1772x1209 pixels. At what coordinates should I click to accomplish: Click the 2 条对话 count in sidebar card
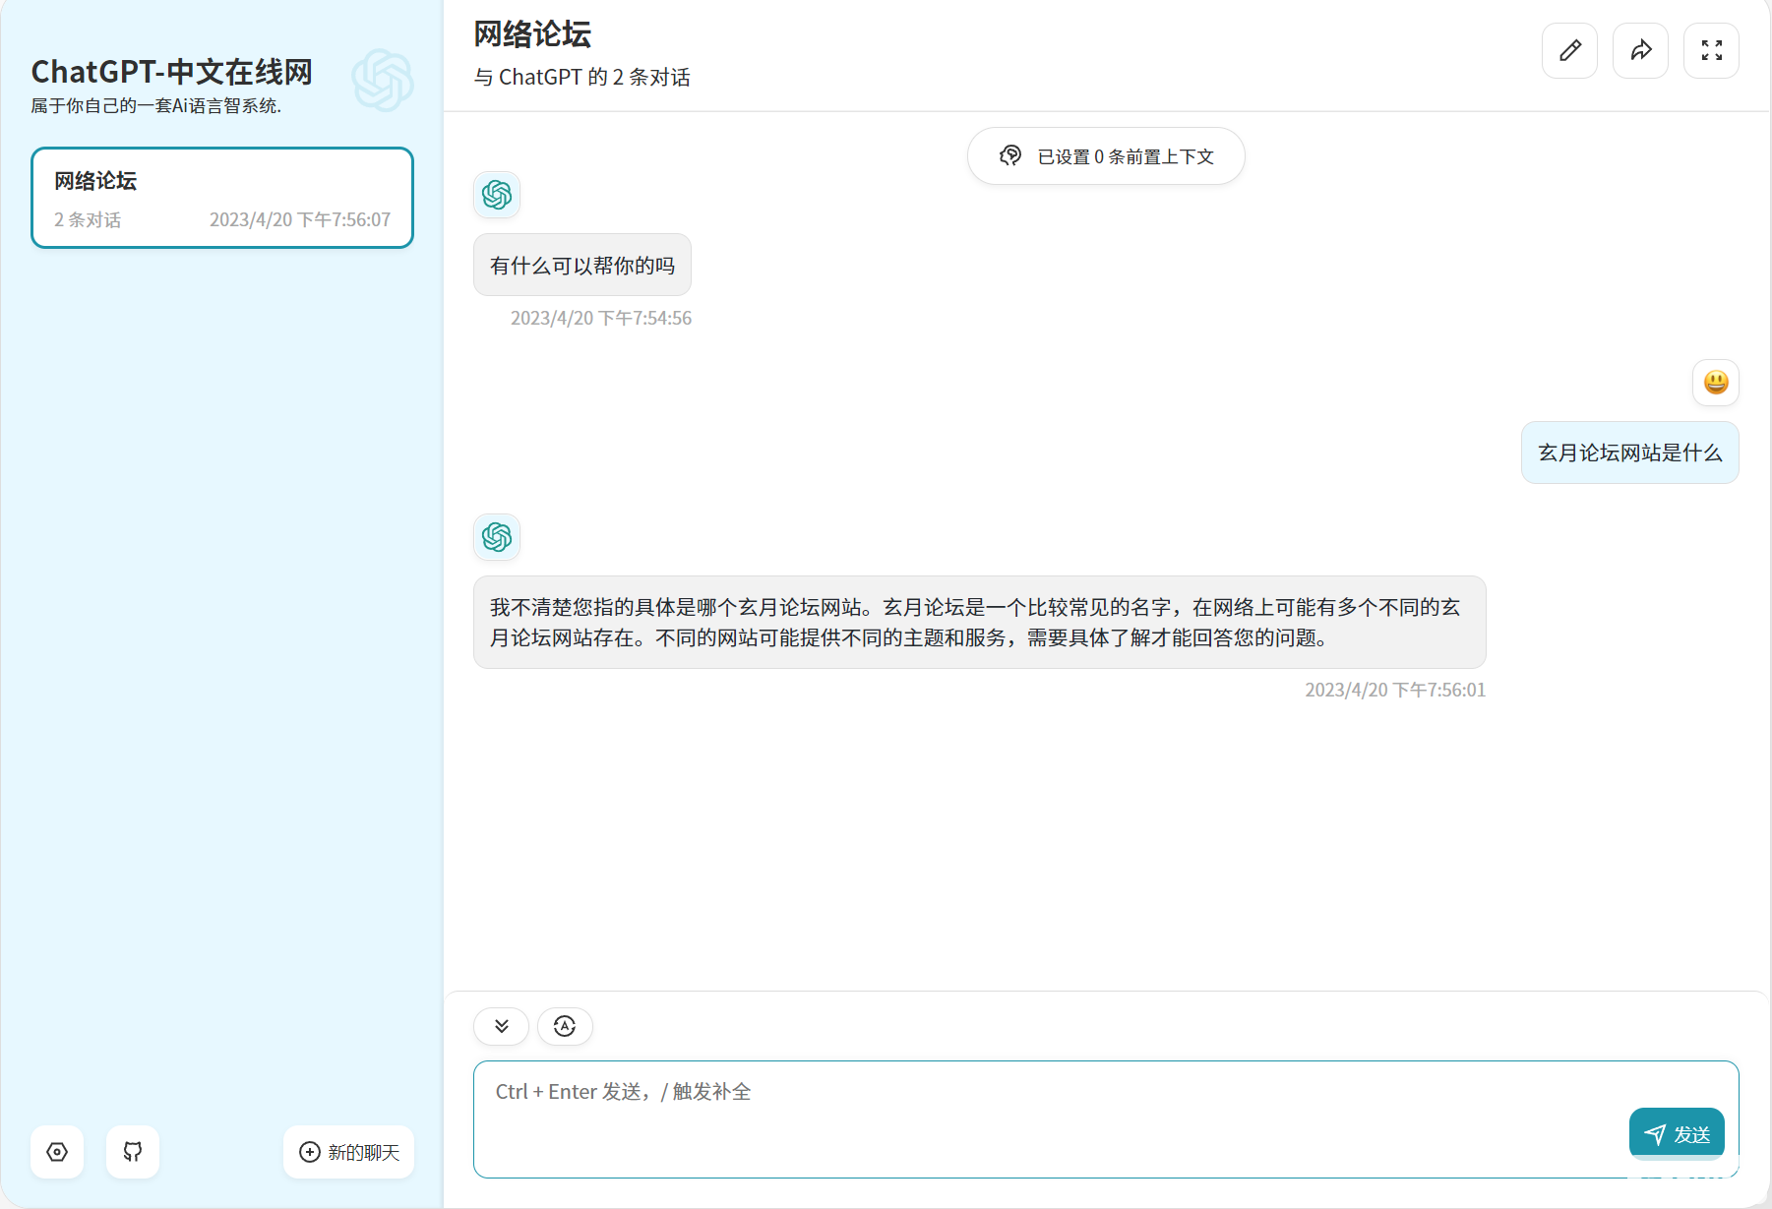(88, 219)
